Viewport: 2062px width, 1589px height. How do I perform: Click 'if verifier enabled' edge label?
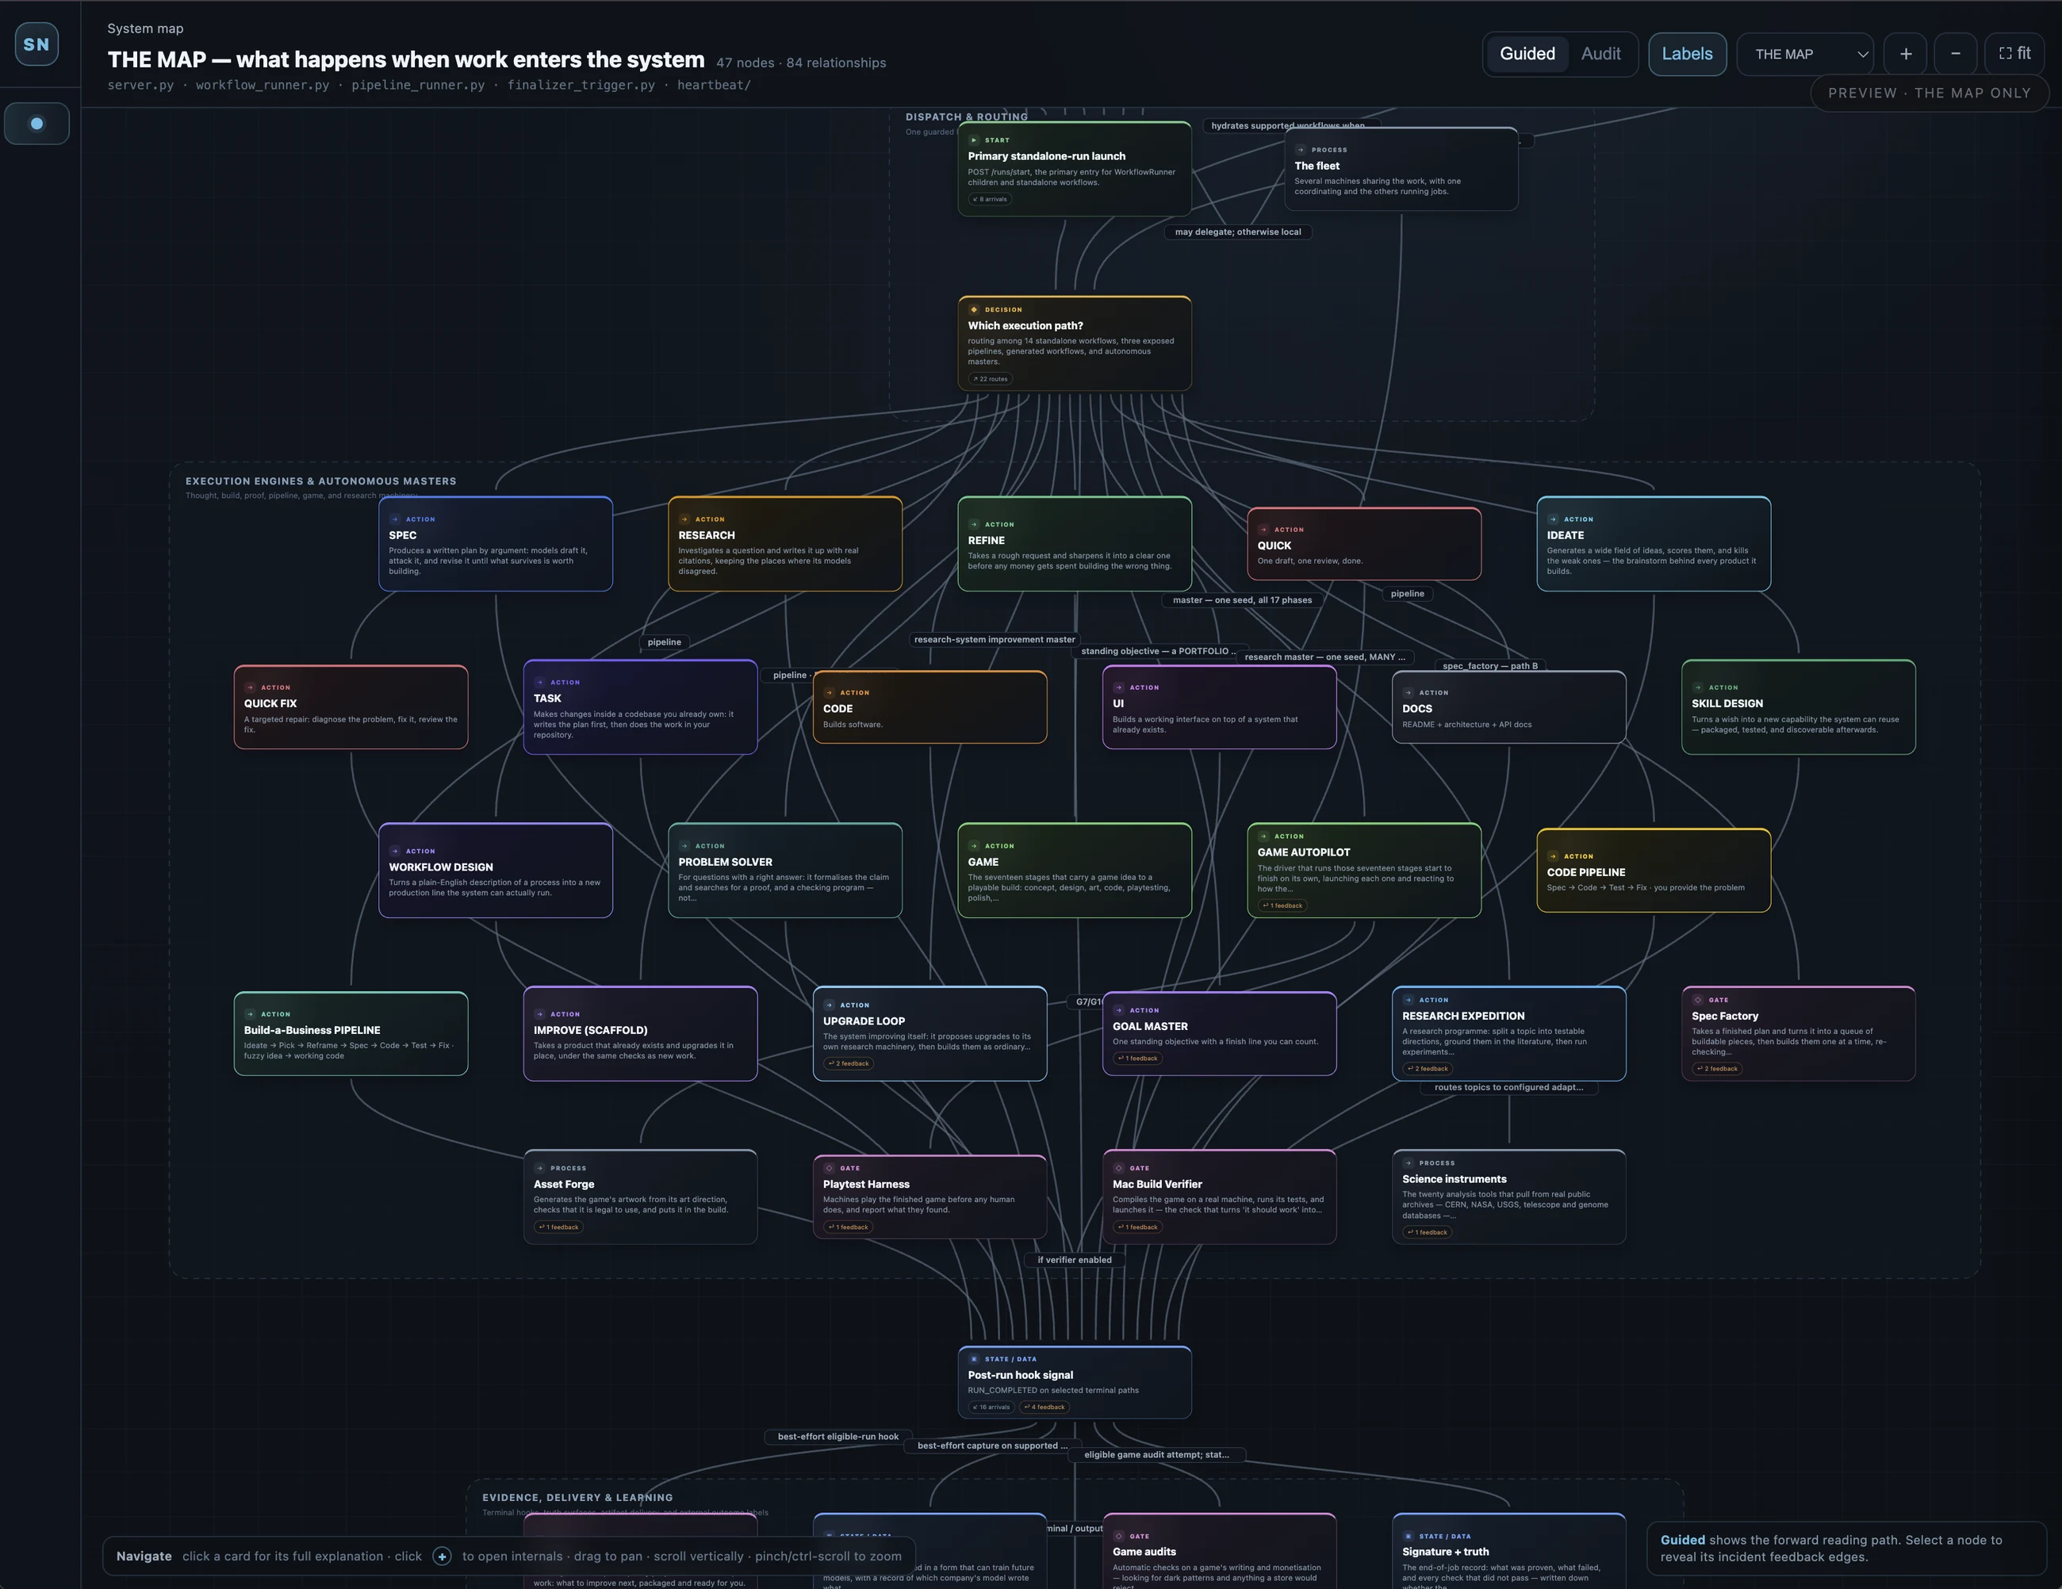(x=1075, y=1259)
